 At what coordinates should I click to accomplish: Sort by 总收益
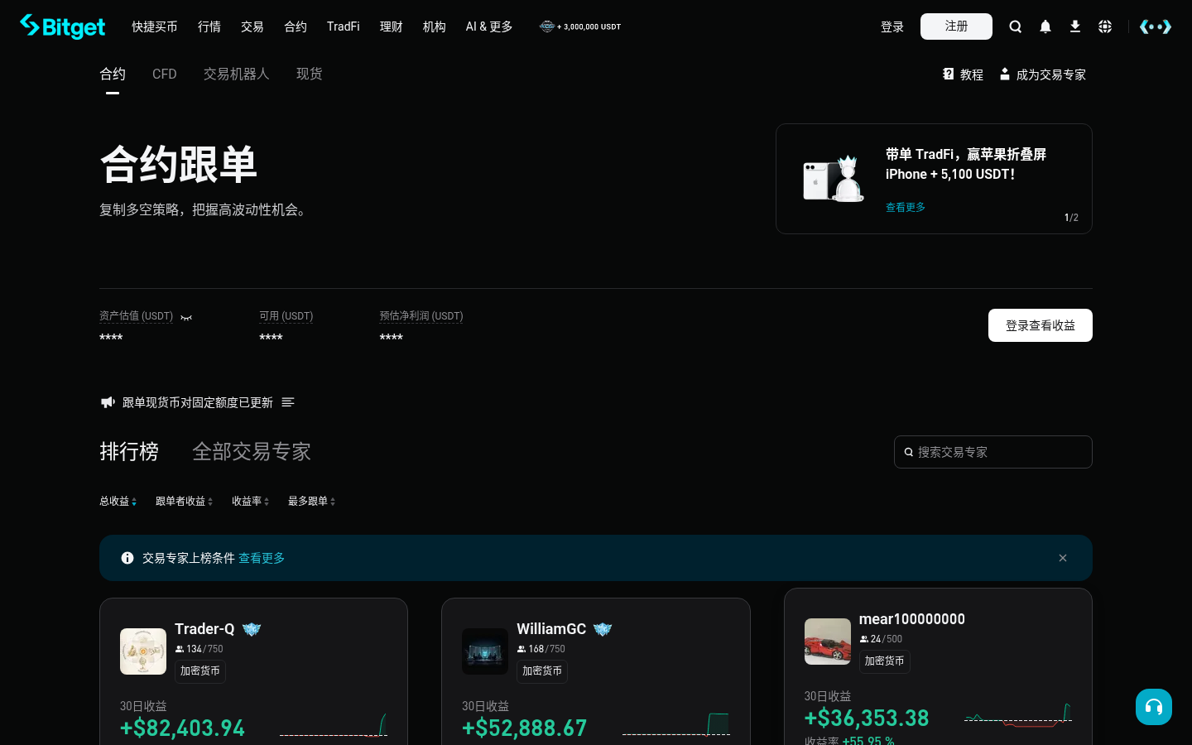[118, 501]
